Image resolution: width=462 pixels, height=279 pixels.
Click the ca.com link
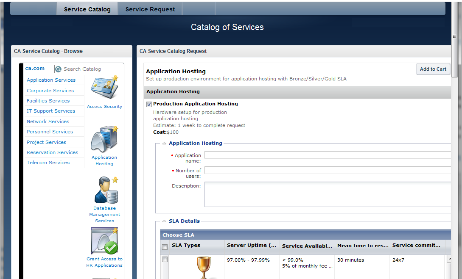(35, 68)
